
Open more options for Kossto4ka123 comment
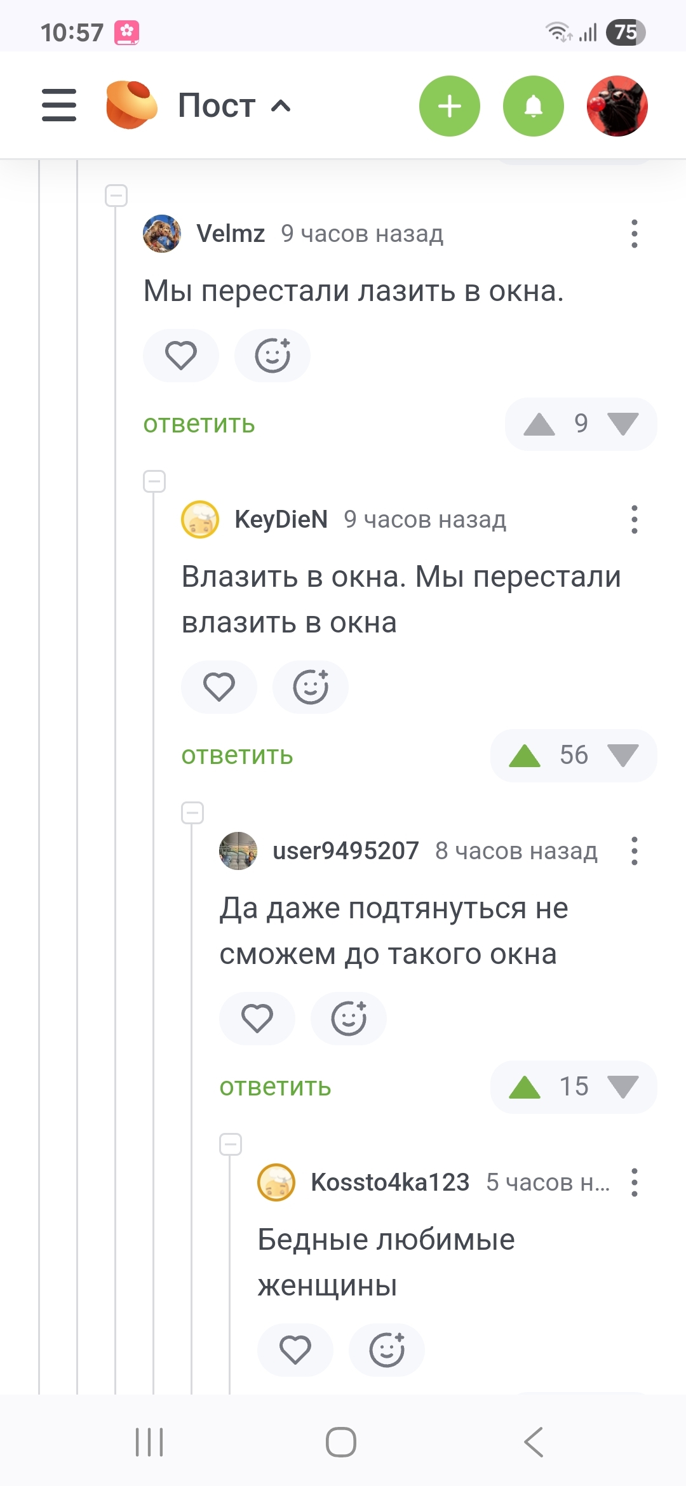click(x=634, y=1182)
